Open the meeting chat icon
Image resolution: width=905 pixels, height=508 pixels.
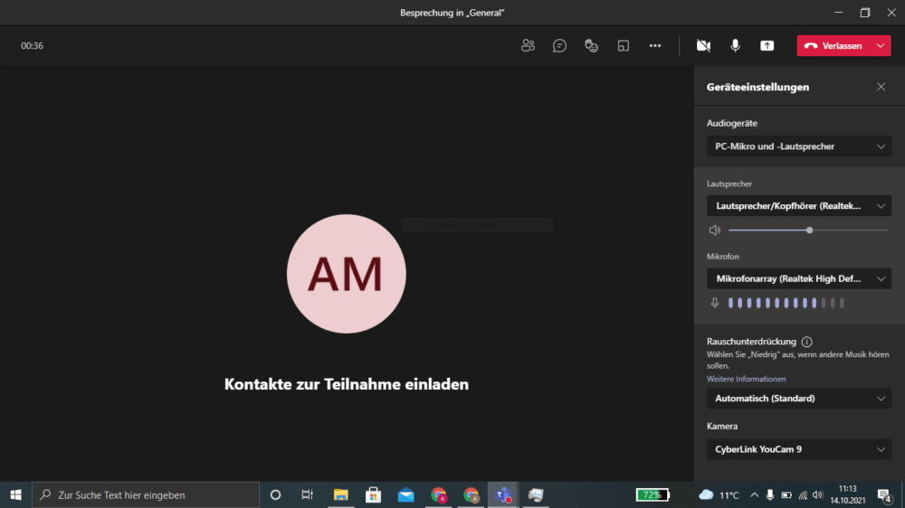[x=559, y=45]
